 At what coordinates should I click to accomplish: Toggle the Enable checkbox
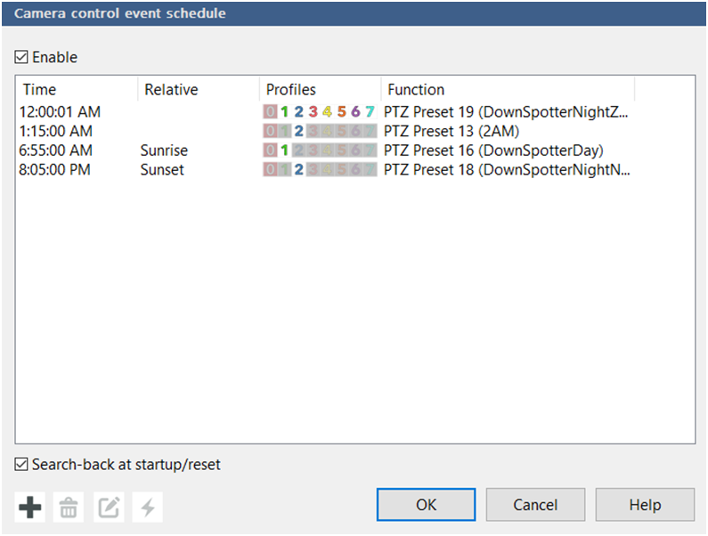[21, 58]
